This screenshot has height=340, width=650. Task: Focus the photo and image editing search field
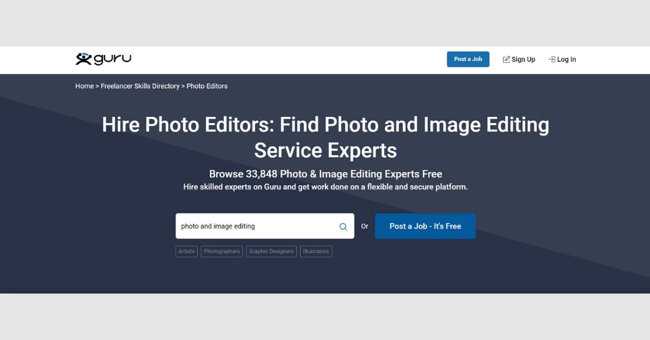[x=265, y=226]
